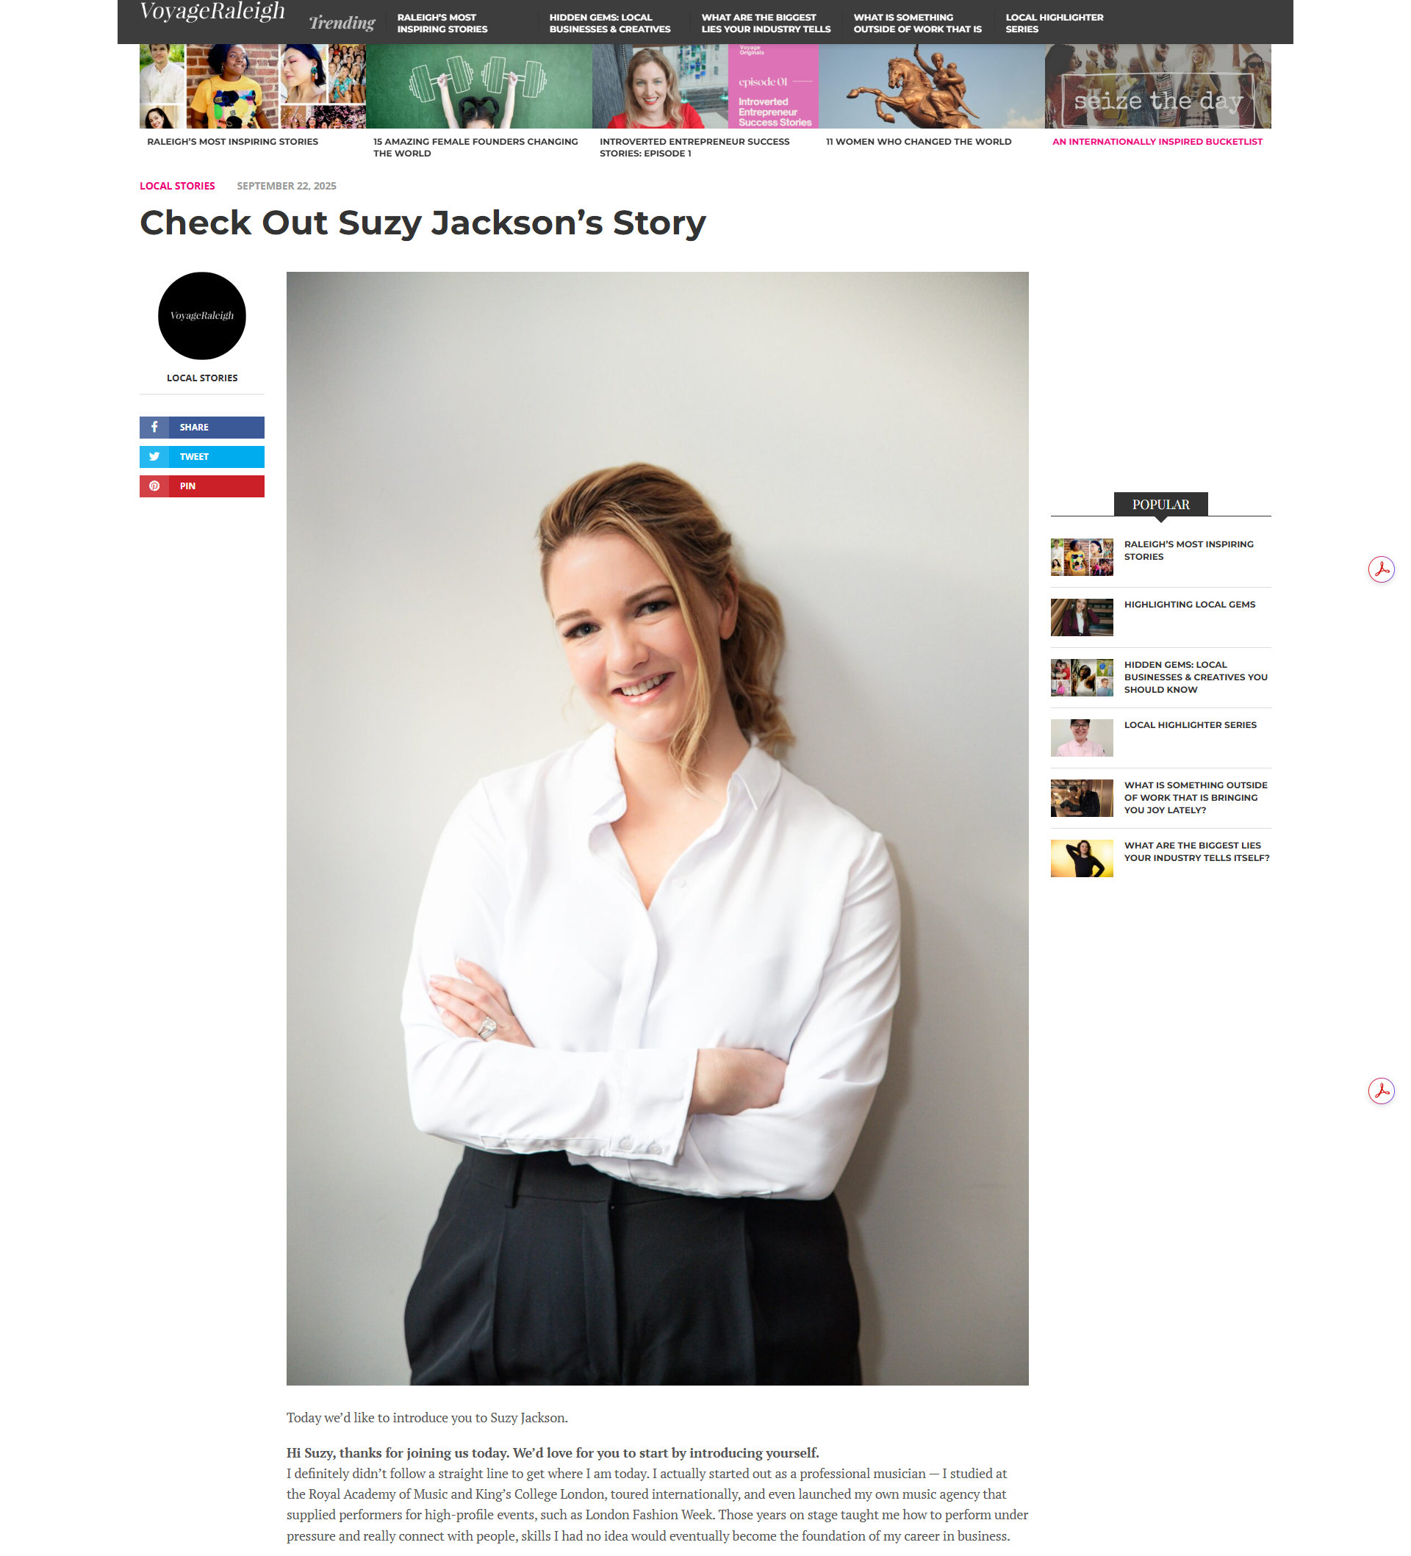Open An Internationally Inspired Bucketlist link
The height and width of the screenshot is (1556, 1411).
point(1157,141)
